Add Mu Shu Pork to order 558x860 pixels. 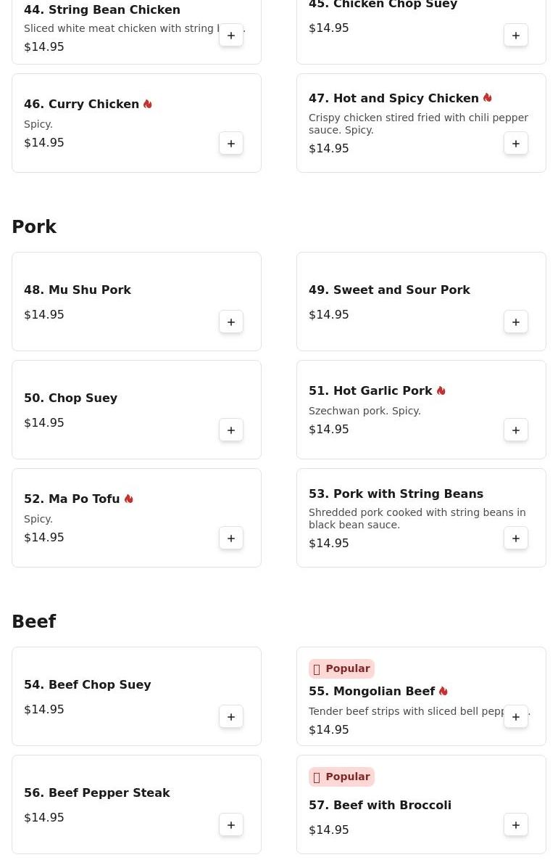pos(231,322)
